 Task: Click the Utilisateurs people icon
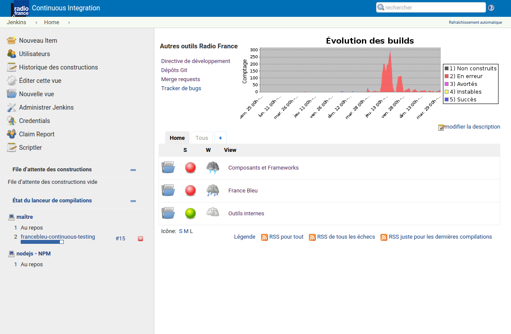11,54
